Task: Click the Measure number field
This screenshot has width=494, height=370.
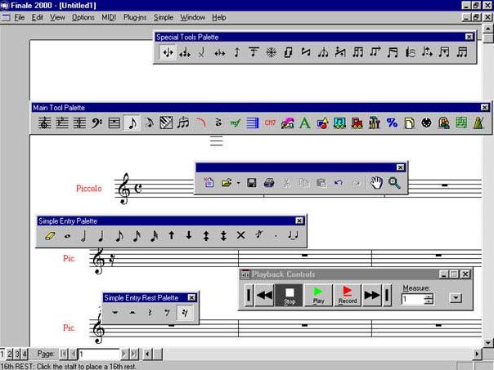Action: click(x=412, y=299)
